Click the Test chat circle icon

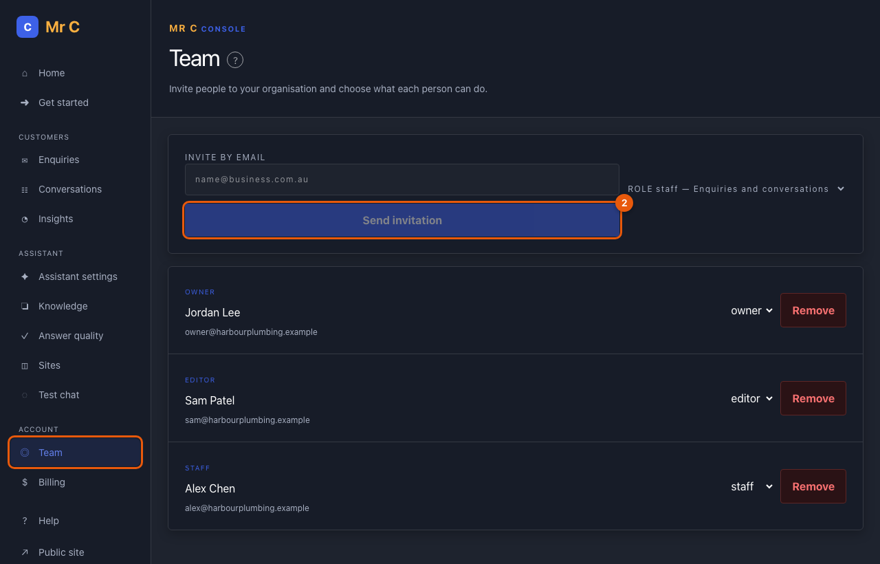pos(25,395)
